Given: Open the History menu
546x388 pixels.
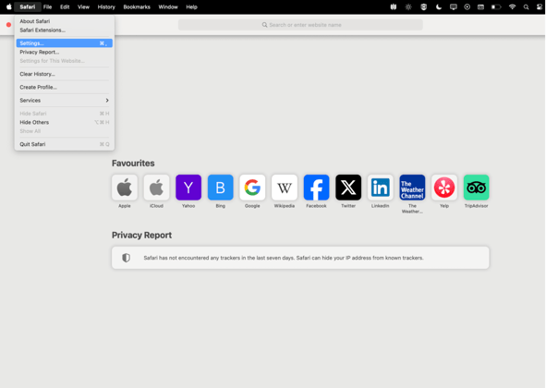Looking at the screenshot, I should click(106, 7).
